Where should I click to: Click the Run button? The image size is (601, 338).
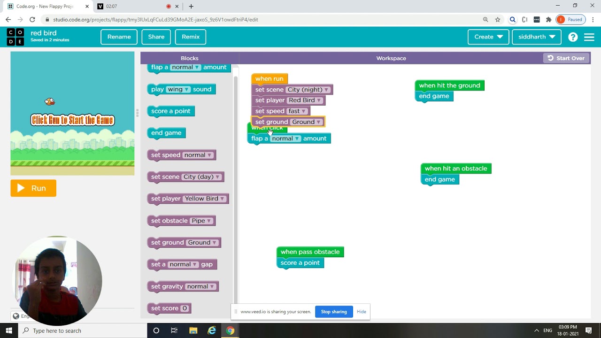pos(33,188)
